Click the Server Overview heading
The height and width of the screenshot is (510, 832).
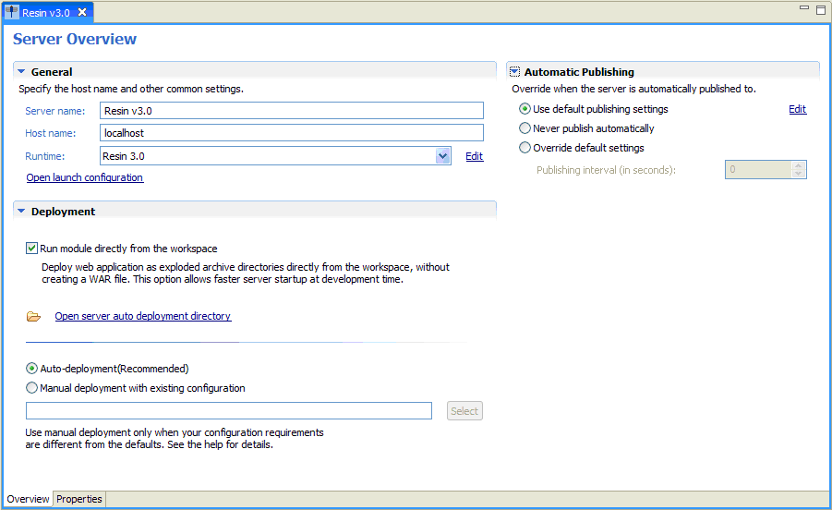(x=75, y=39)
